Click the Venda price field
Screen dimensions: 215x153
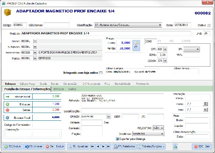tap(123, 48)
